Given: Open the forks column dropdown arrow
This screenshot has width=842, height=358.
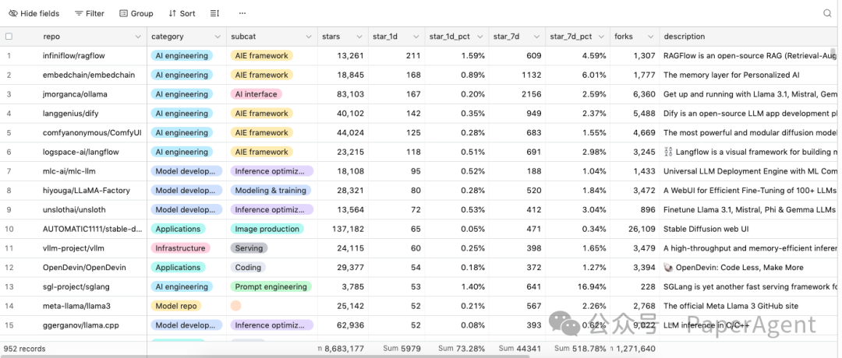Looking at the screenshot, I should point(650,37).
